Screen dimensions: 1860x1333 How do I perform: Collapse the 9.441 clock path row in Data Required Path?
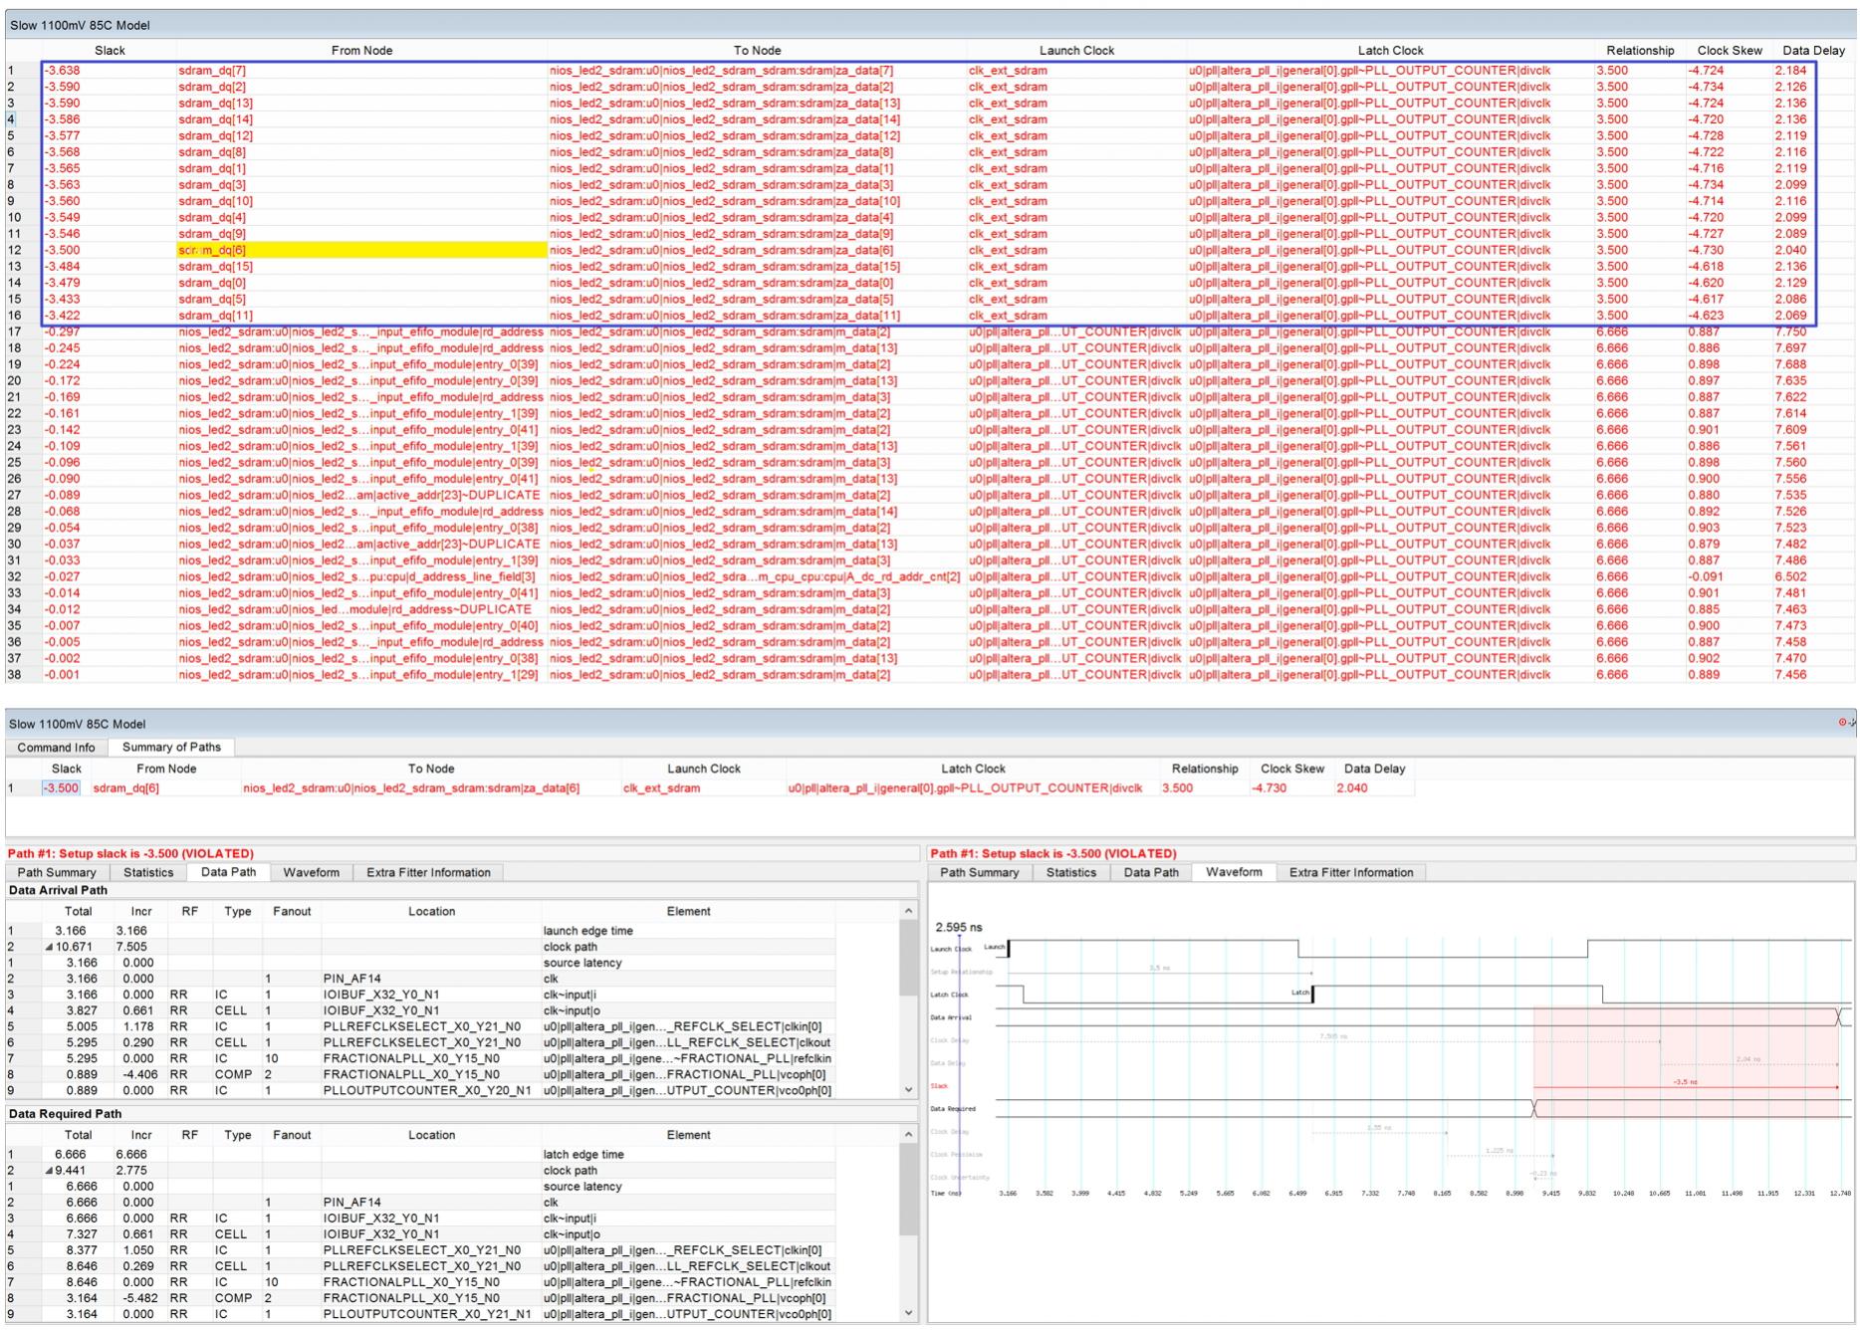click(x=49, y=1171)
